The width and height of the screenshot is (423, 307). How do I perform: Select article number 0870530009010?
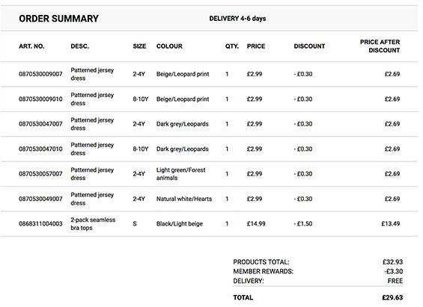pyautogui.click(x=40, y=99)
